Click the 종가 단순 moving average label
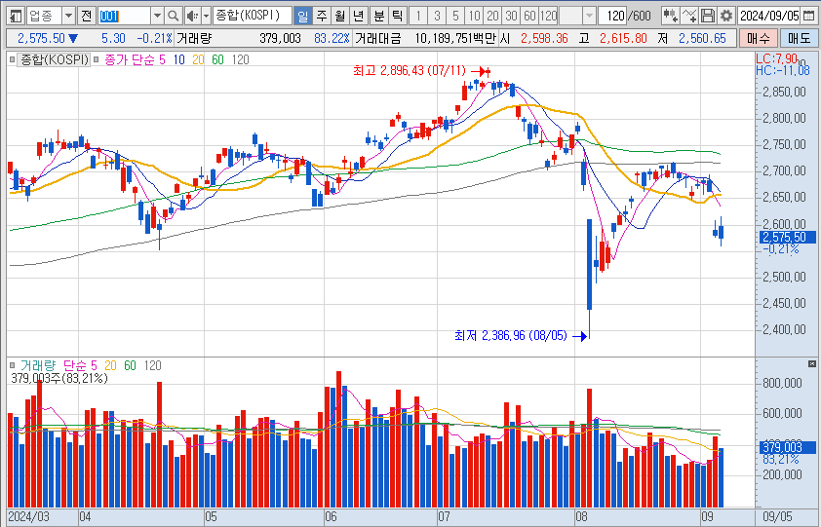 click(x=130, y=59)
